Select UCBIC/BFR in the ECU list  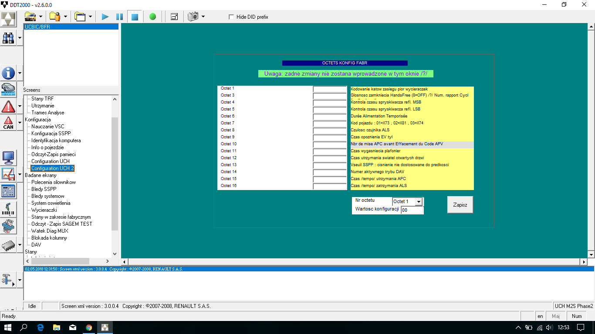[x=71, y=27]
